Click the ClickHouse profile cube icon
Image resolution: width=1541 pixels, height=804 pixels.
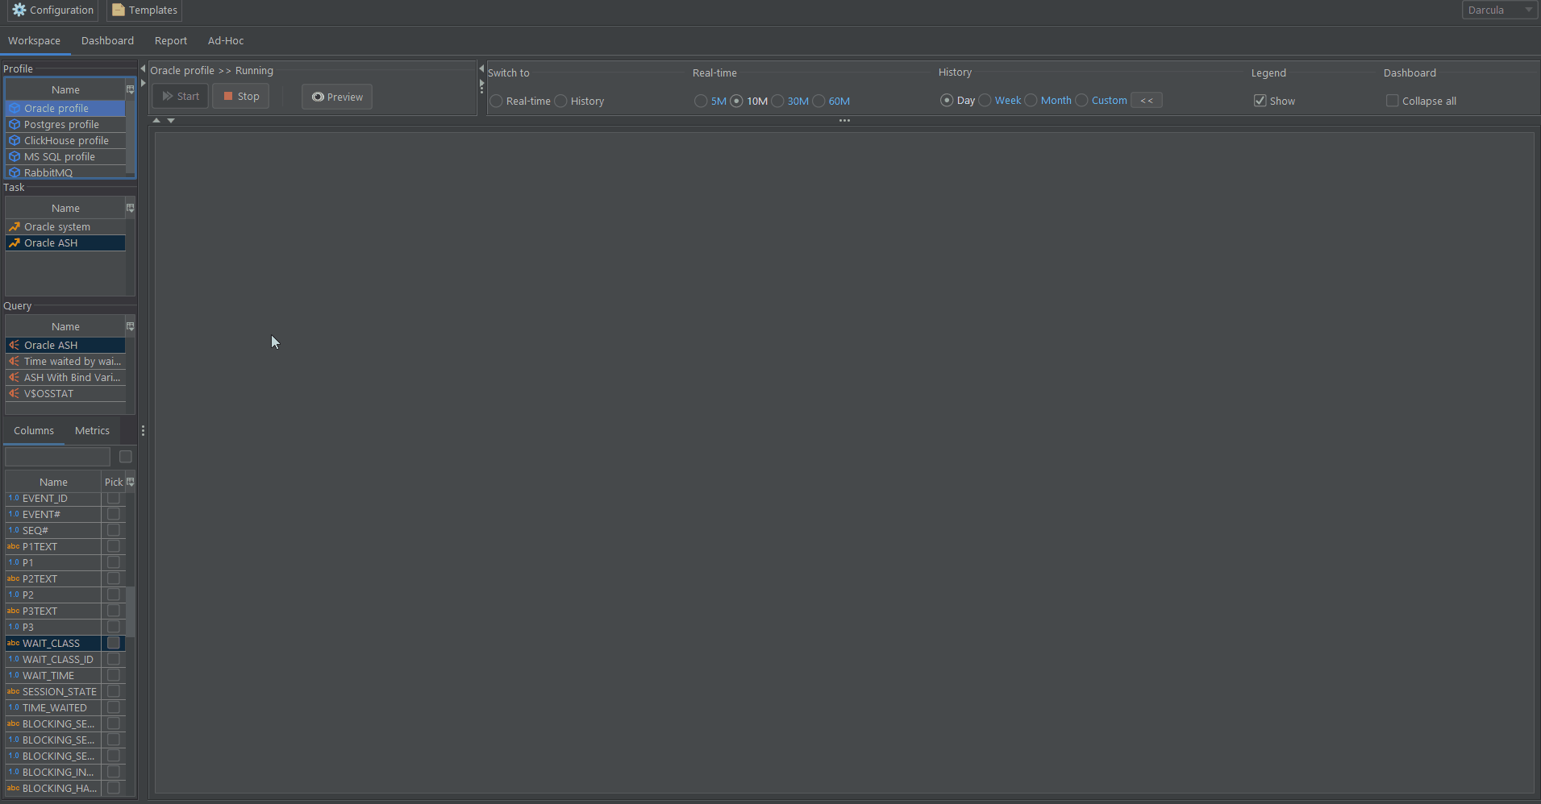pos(15,140)
